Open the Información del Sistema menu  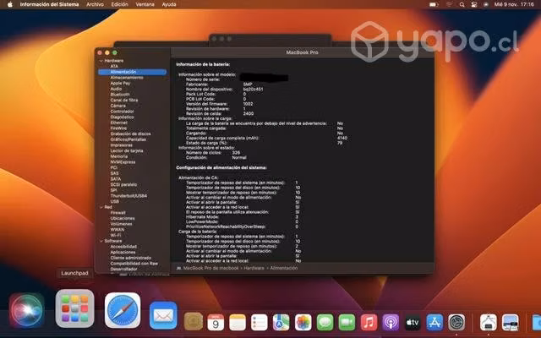pos(49,4)
